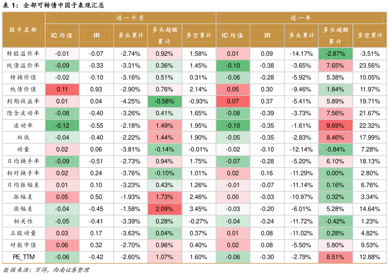The image size is (389, 275).
Task: Click the 'IR' header under 近一年
Action: 267,35
